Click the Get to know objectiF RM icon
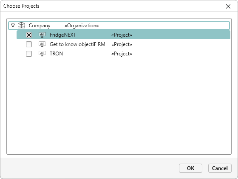The image size is (238, 179). coord(42,44)
